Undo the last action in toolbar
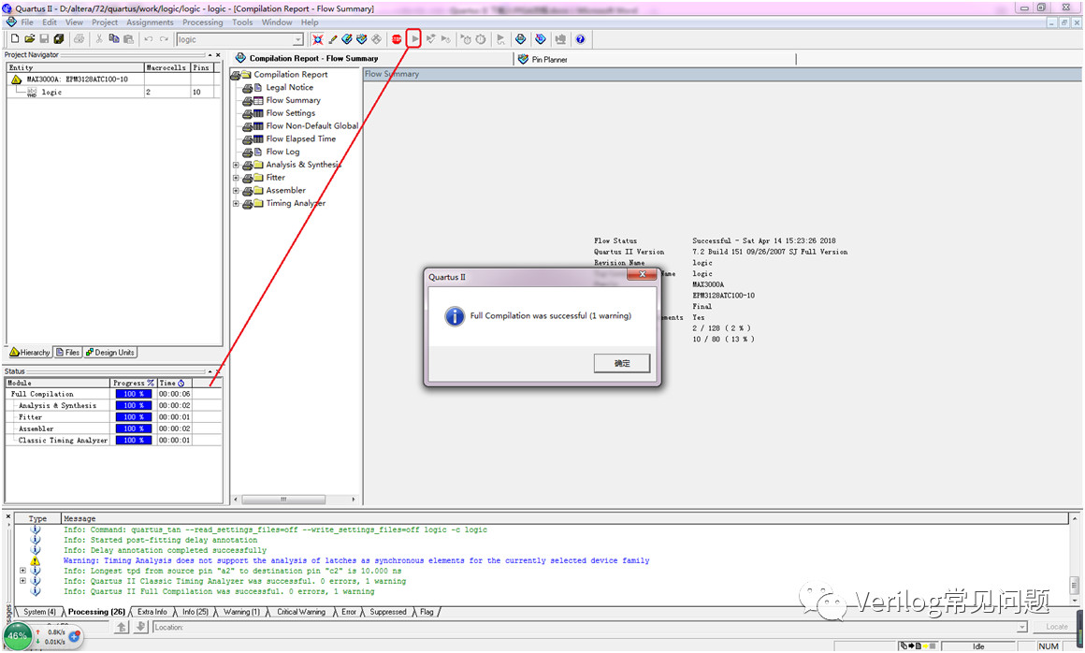Image resolution: width=1085 pixels, height=653 pixels. click(148, 39)
